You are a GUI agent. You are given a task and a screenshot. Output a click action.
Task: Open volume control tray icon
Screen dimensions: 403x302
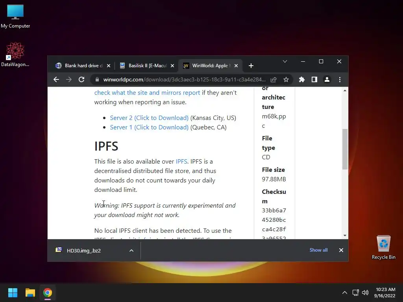coord(365,293)
